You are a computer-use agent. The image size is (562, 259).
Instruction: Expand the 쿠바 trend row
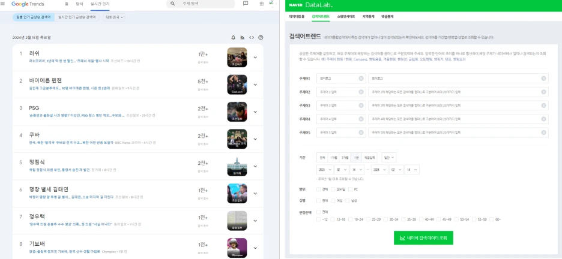[x=255, y=139]
